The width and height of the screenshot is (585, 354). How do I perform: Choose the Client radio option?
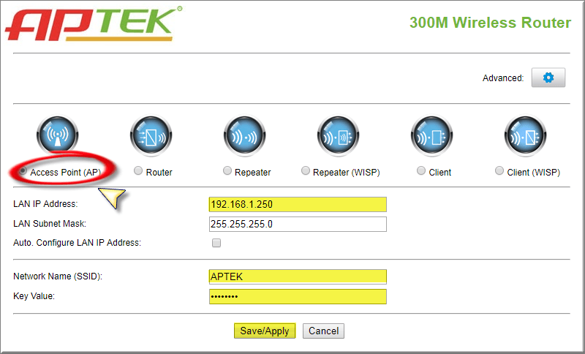(421, 171)
